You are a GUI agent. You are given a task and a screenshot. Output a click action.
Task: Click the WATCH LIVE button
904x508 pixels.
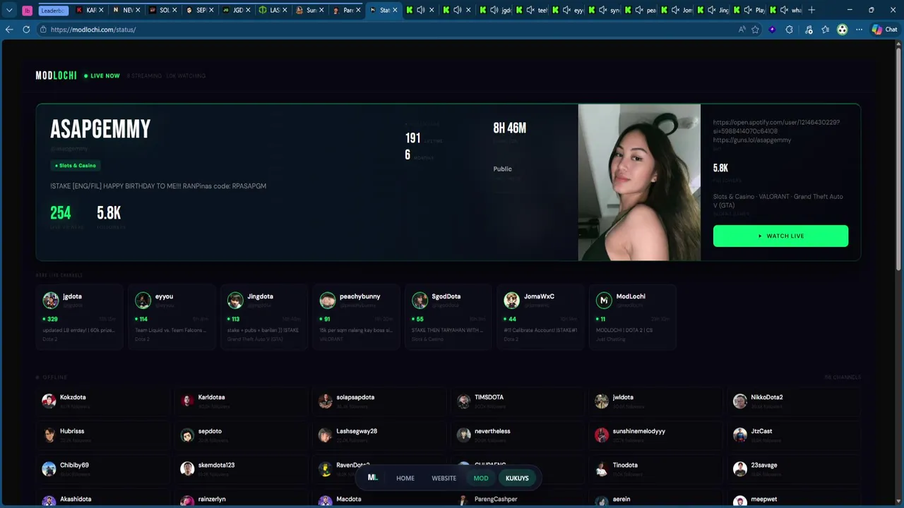tap(780, 236)
